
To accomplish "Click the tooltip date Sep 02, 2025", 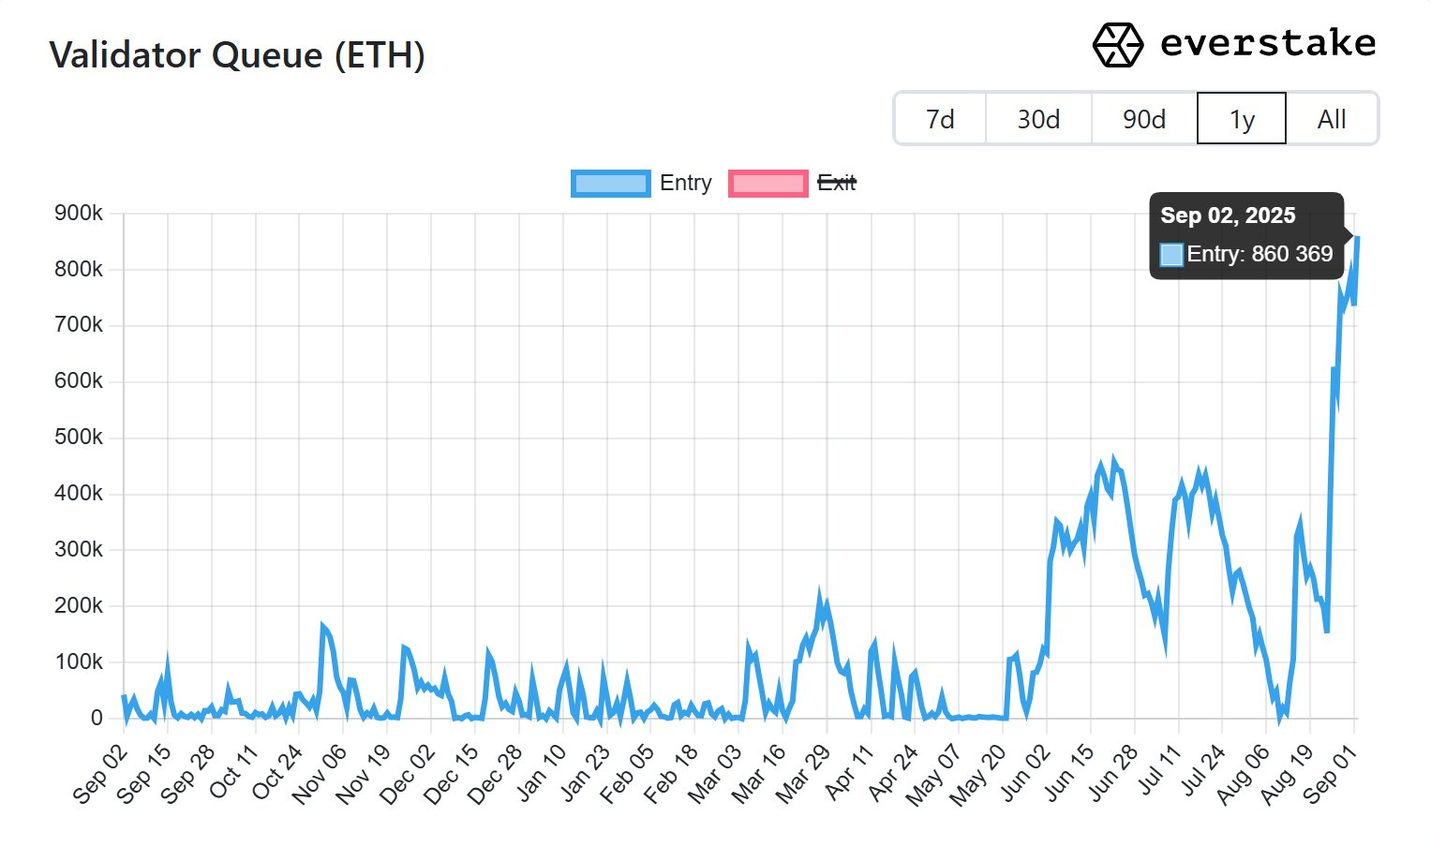I will point(1227,215).
